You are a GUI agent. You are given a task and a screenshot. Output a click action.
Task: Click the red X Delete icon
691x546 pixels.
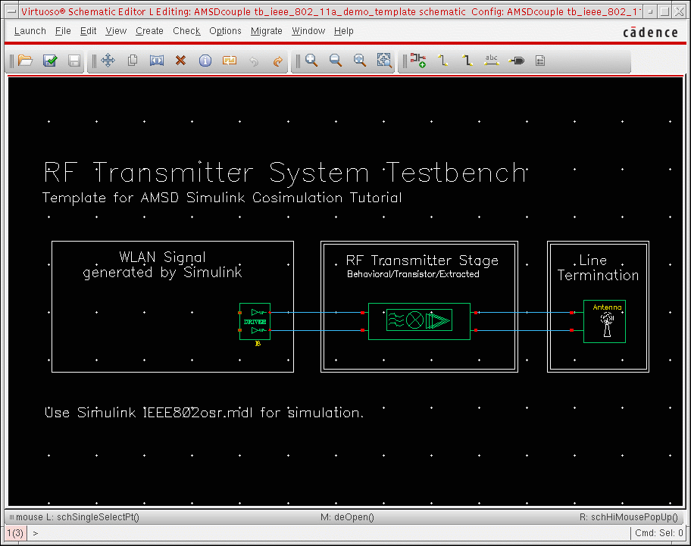click(180, 61)
